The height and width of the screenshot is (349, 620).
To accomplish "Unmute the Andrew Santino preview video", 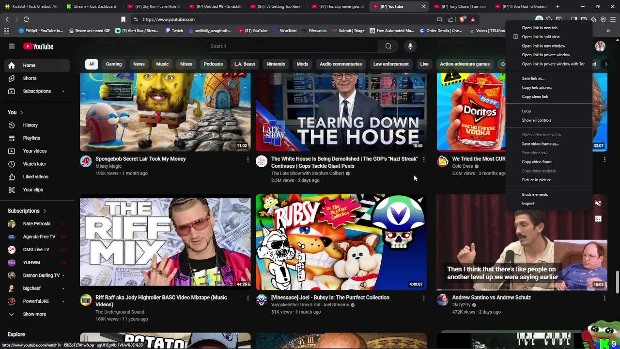I will point(598,204).
